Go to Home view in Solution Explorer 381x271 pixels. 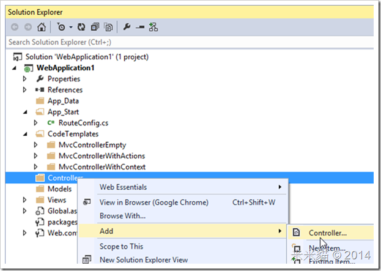coord(42,27)
